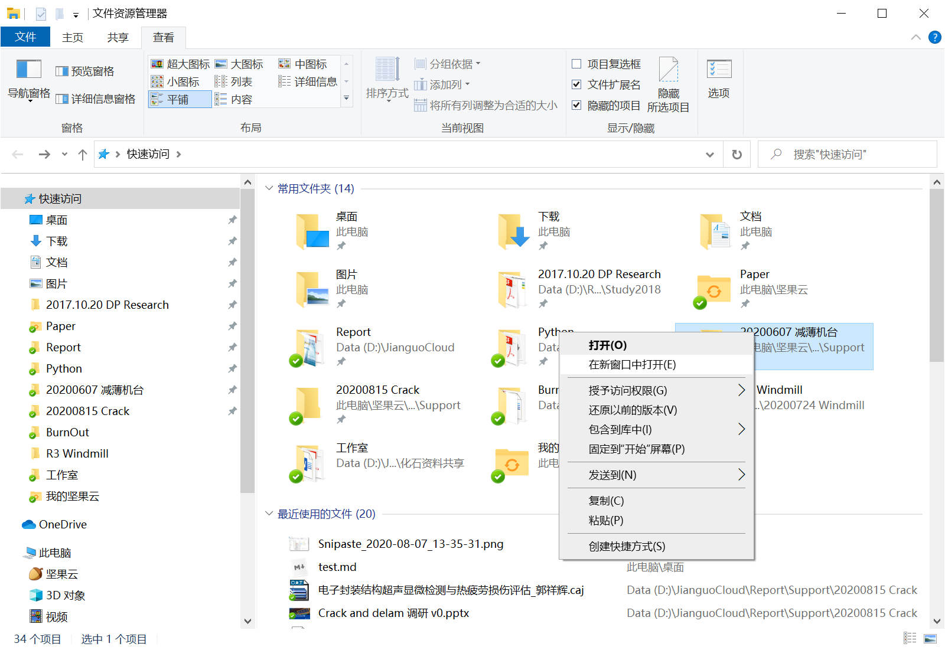Screen dimensions: 945x650
Task: Switch to 大图标 view
Action: [240, 63]
